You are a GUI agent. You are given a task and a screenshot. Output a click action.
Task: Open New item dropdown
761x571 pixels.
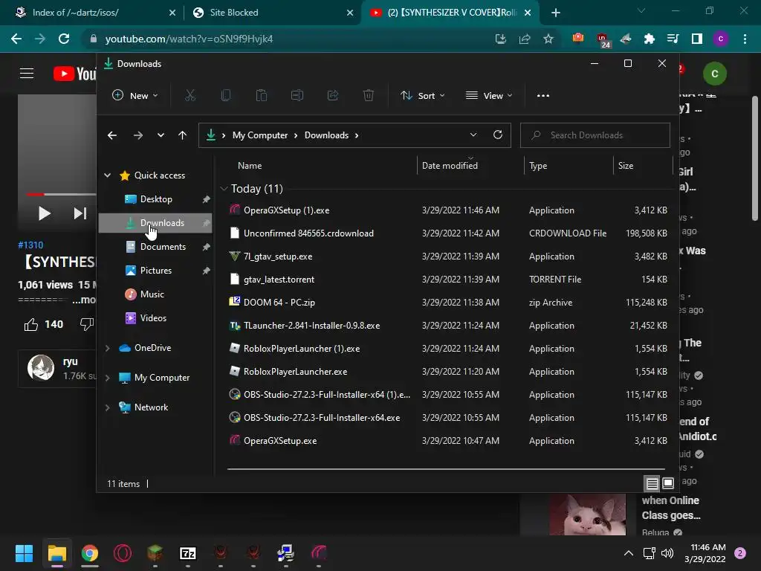pos(135,96)
